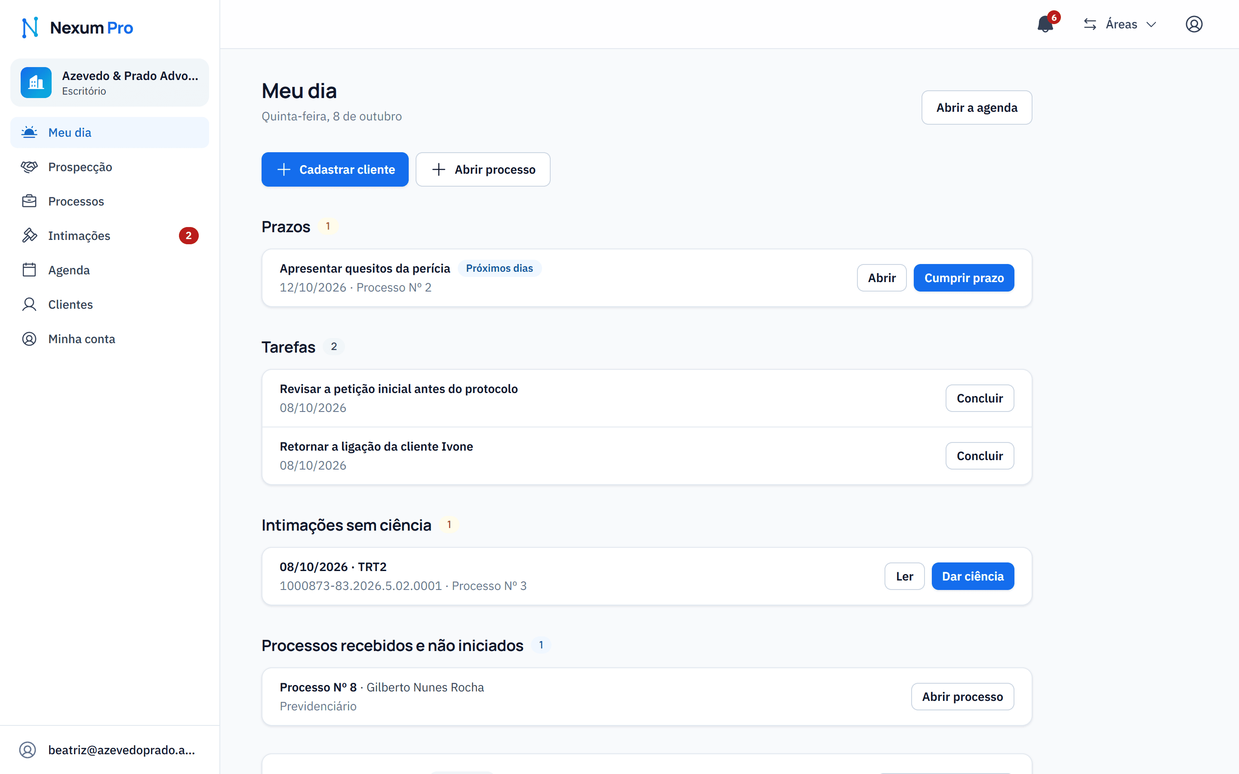The width and height of the screenshot is (1239, 774).
Task: Click the Intimações gavel icon
Action: (x=29, y=236)
